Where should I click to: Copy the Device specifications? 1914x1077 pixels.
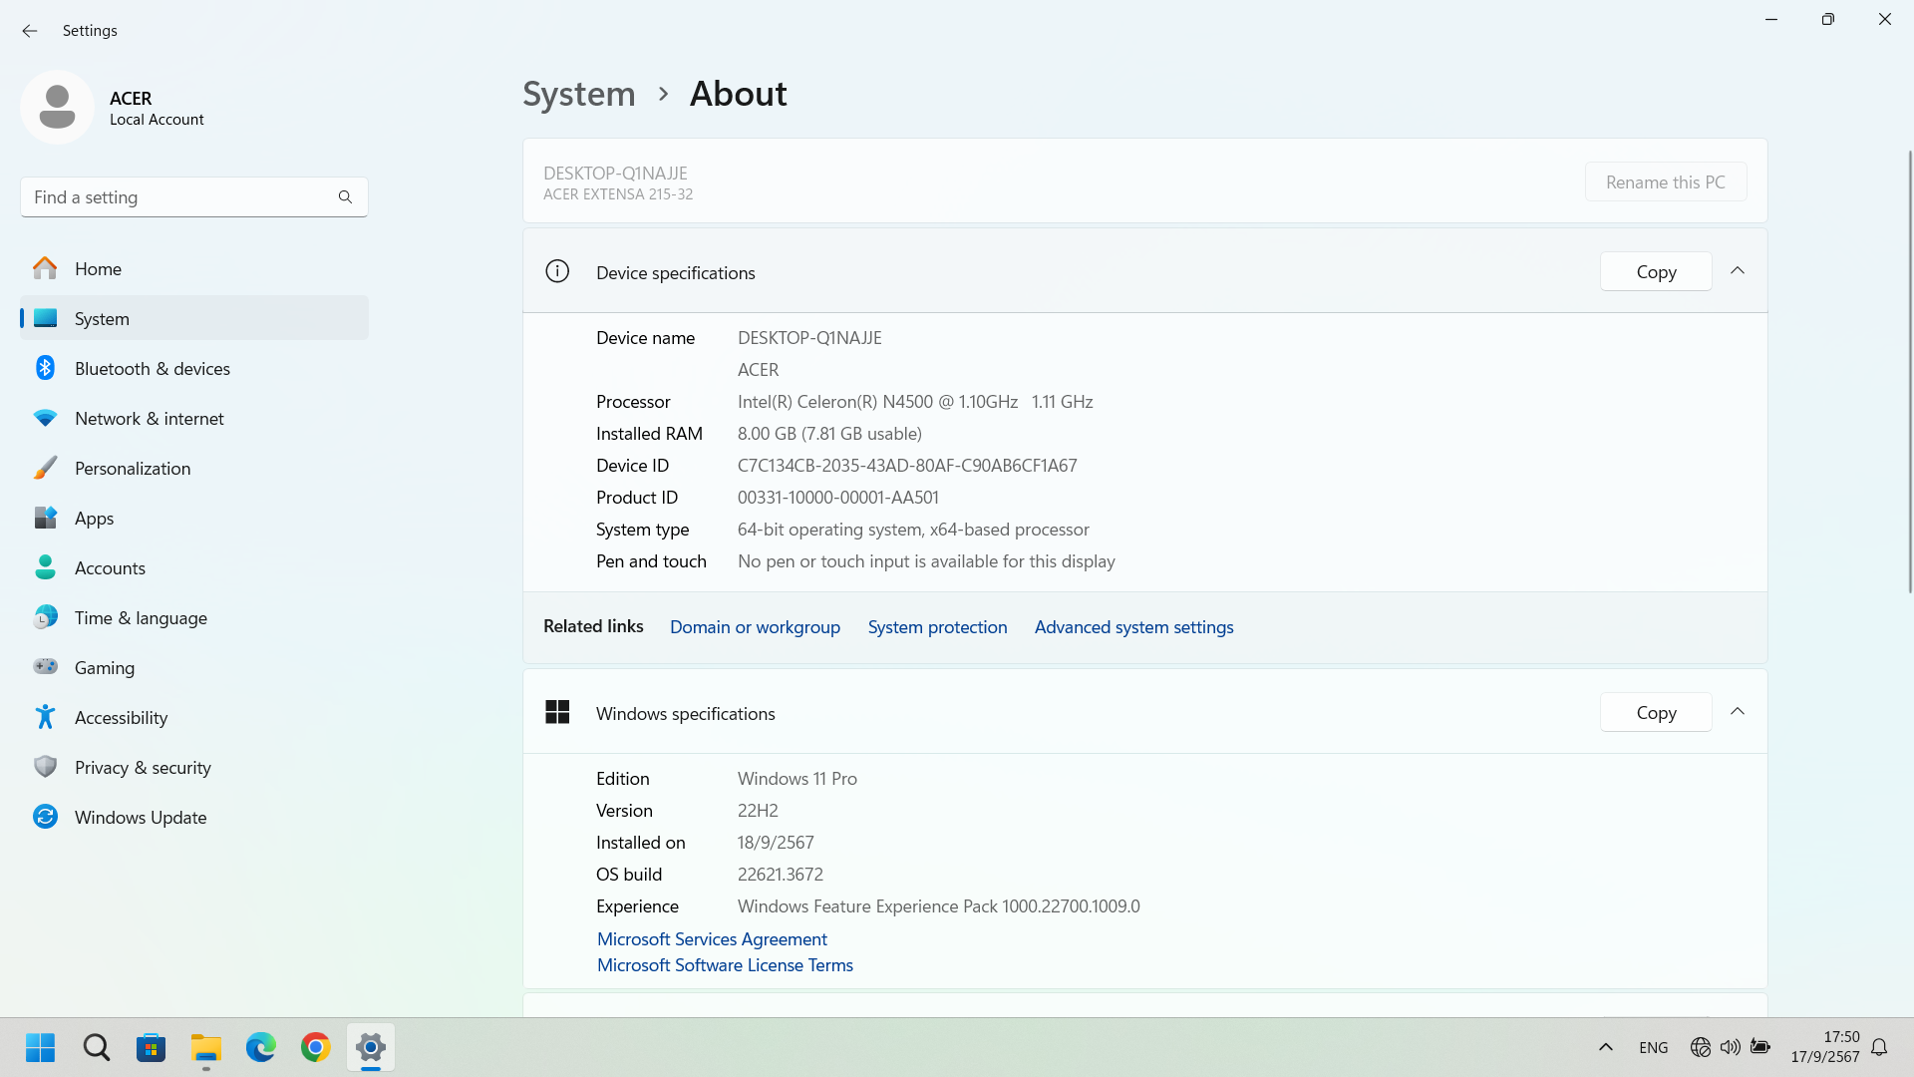1656,271
